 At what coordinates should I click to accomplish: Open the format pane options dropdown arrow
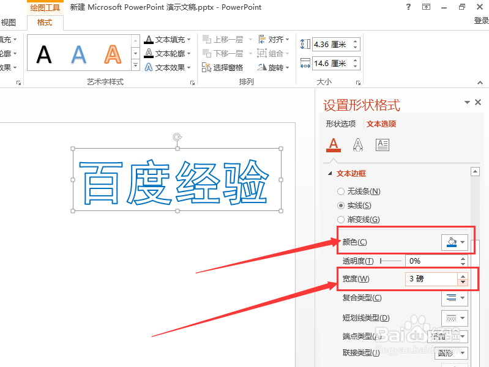pos(467,102)
